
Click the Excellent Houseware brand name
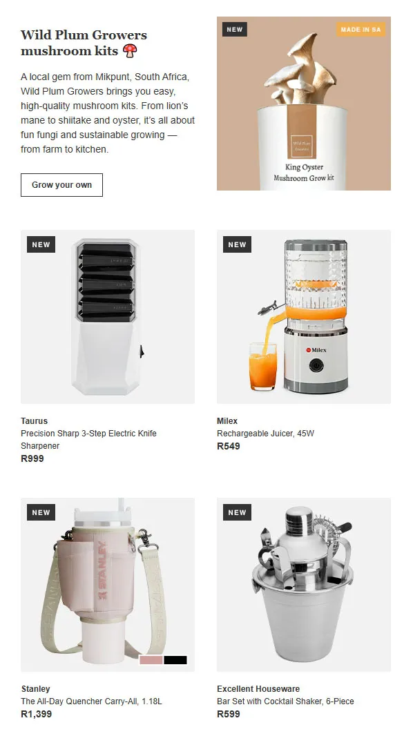click(258, 688)
